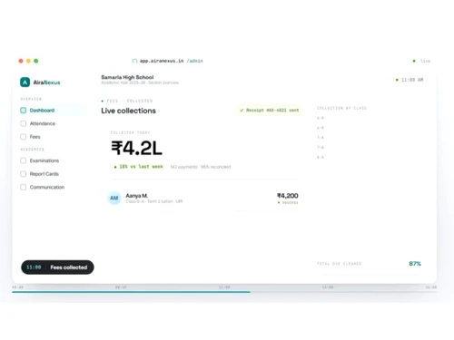Click the AM avatar for Aanya M.
The height and width of the screenshot is (340, 454).
coord(114,199)
